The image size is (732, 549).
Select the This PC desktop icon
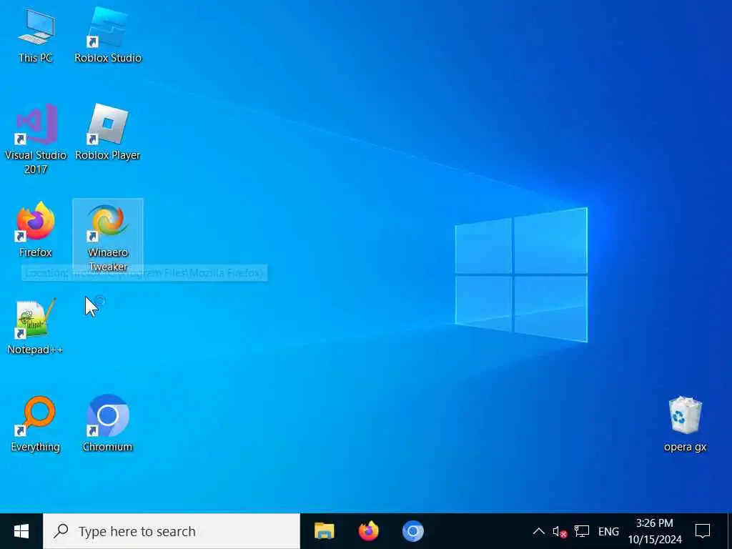36,36
